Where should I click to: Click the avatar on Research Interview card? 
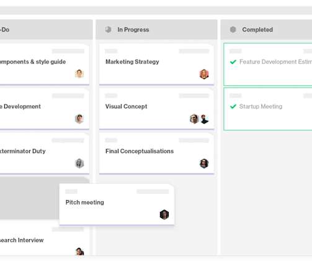79,252
